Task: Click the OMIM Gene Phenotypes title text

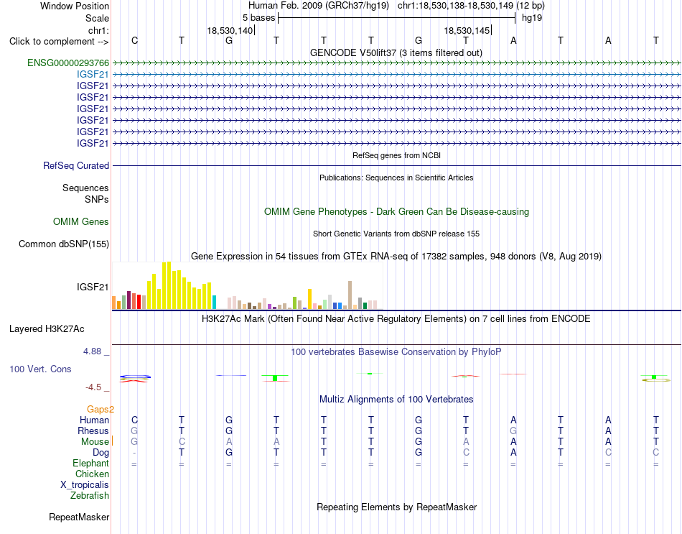Action: click(397, 212)
